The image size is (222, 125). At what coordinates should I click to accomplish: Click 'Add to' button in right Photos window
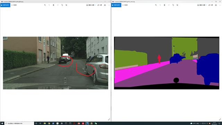tap(125, 5)
